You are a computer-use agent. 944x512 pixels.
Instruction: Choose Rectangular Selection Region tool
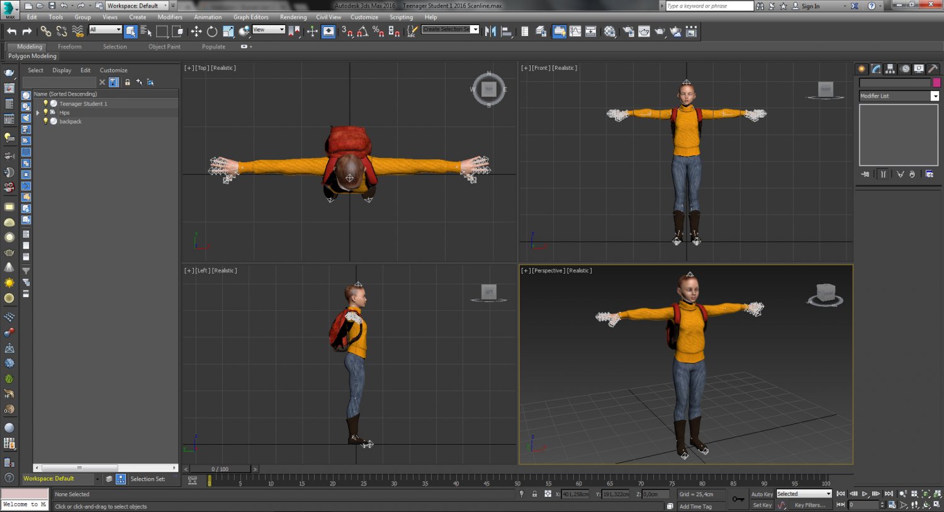pyautogui.click(x=162, y=31)
